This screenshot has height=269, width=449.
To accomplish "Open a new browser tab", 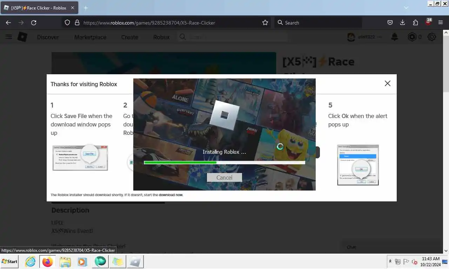I will [x=86, y=8].
